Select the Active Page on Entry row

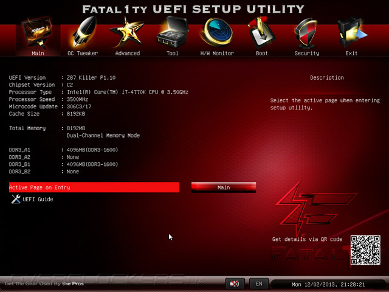tap(94, 187)
